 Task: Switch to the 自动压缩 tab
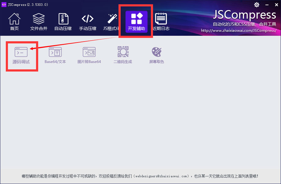click(63, 22)
